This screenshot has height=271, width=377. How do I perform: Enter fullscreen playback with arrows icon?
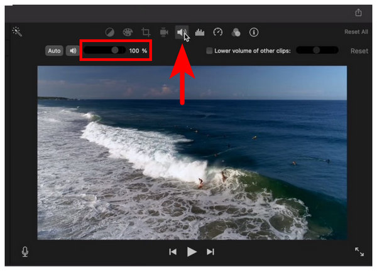359,252
